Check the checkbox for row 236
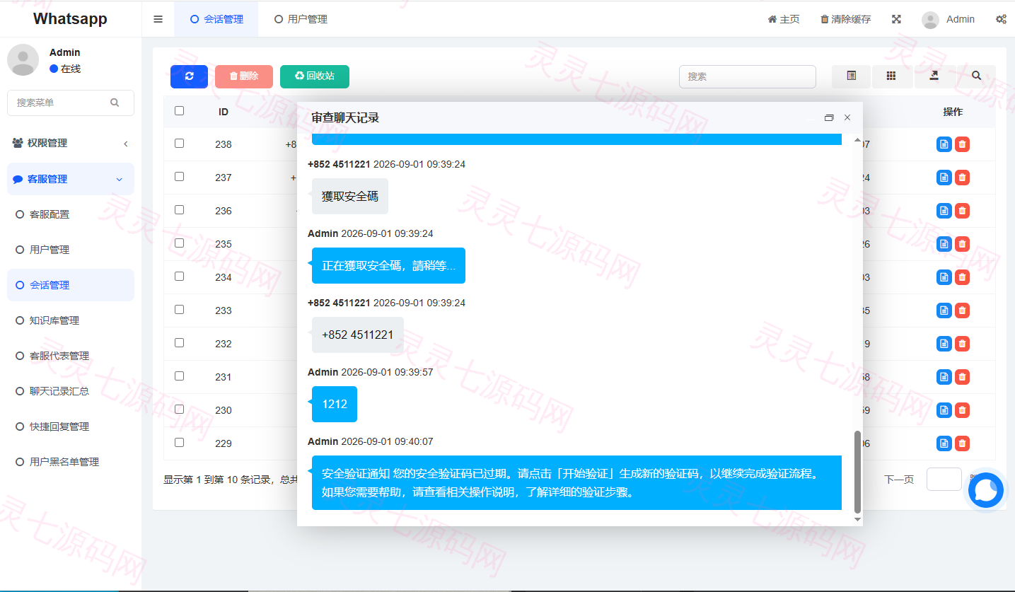 (179, 210)
